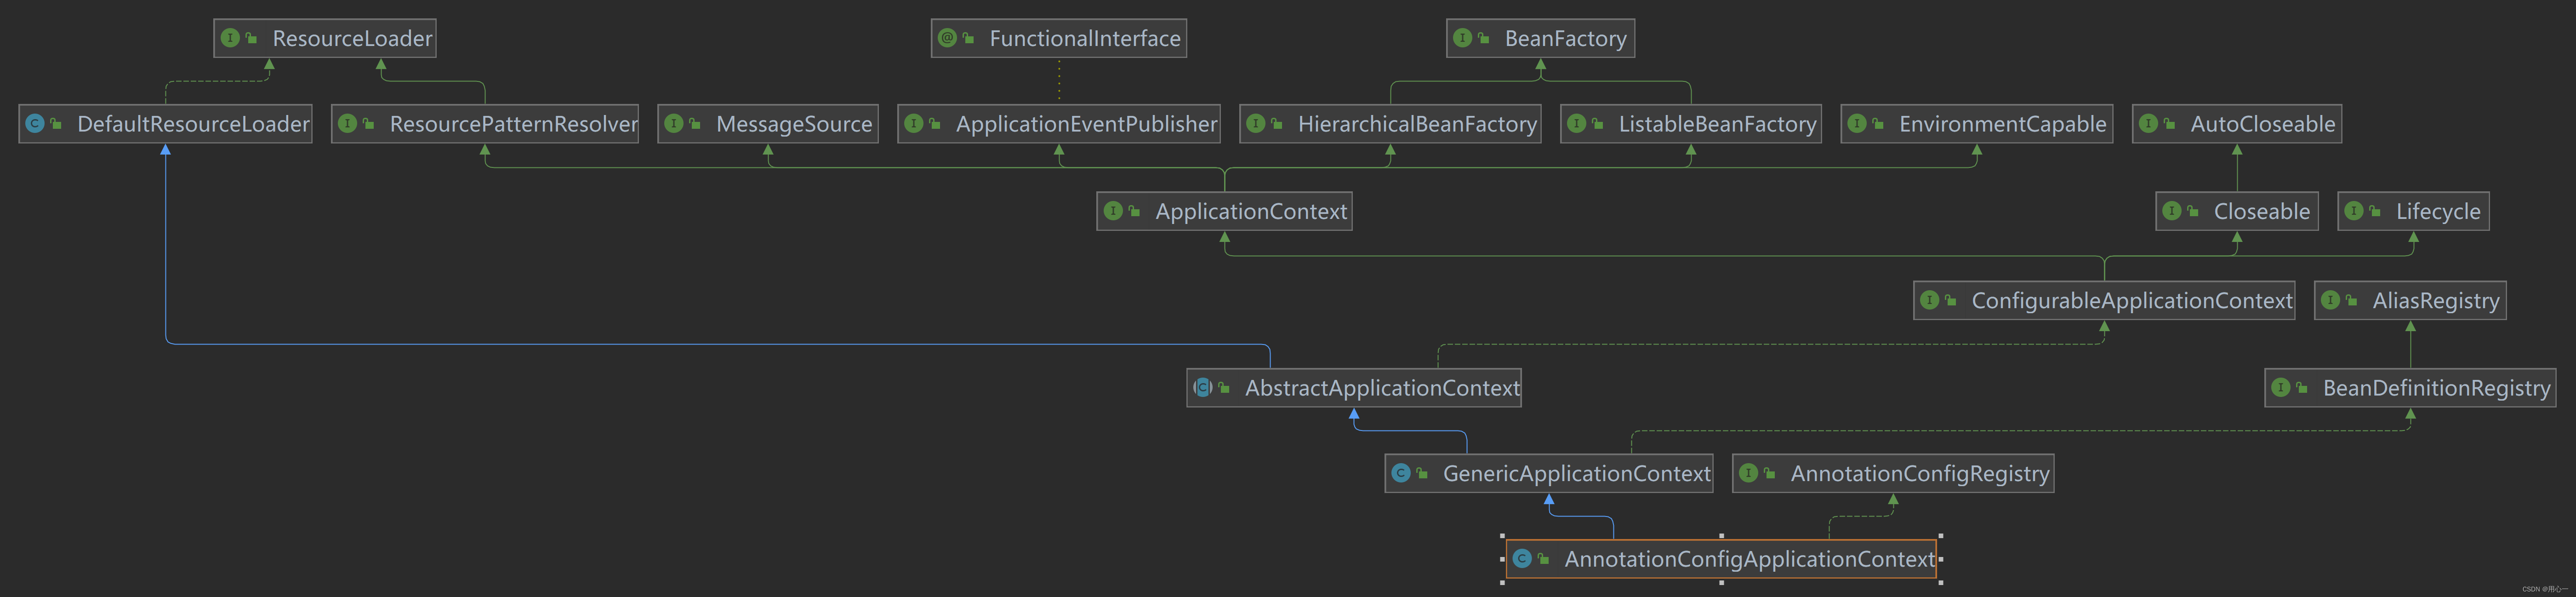Click the public-visibility lock icon on AnnotationConfigApplicationContext

pos(1544,559)
